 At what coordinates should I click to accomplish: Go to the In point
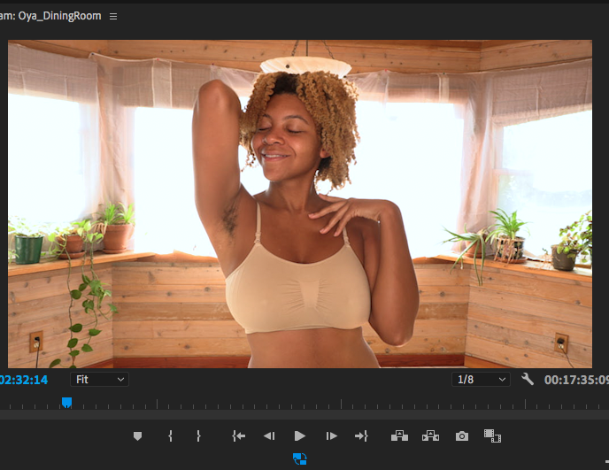[238, 436]
